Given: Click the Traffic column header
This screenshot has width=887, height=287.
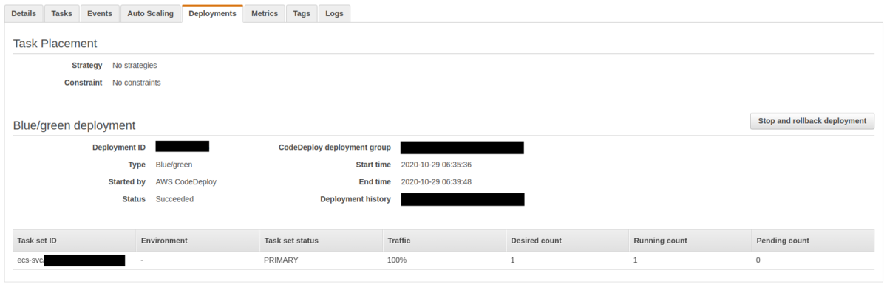Looking at the screenshot, I should [445, 241].
